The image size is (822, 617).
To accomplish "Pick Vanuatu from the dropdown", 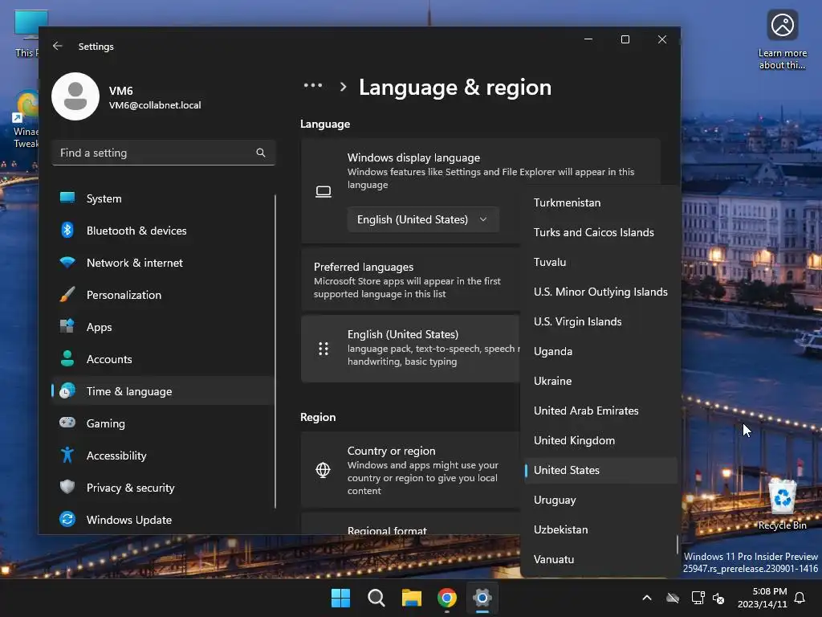I will point(600,559).
